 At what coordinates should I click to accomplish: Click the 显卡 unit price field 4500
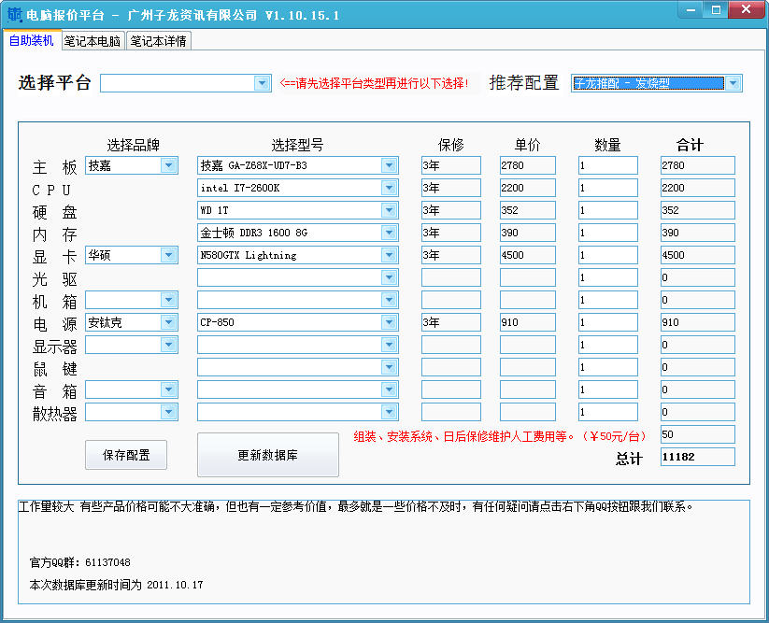coord(527,255)
